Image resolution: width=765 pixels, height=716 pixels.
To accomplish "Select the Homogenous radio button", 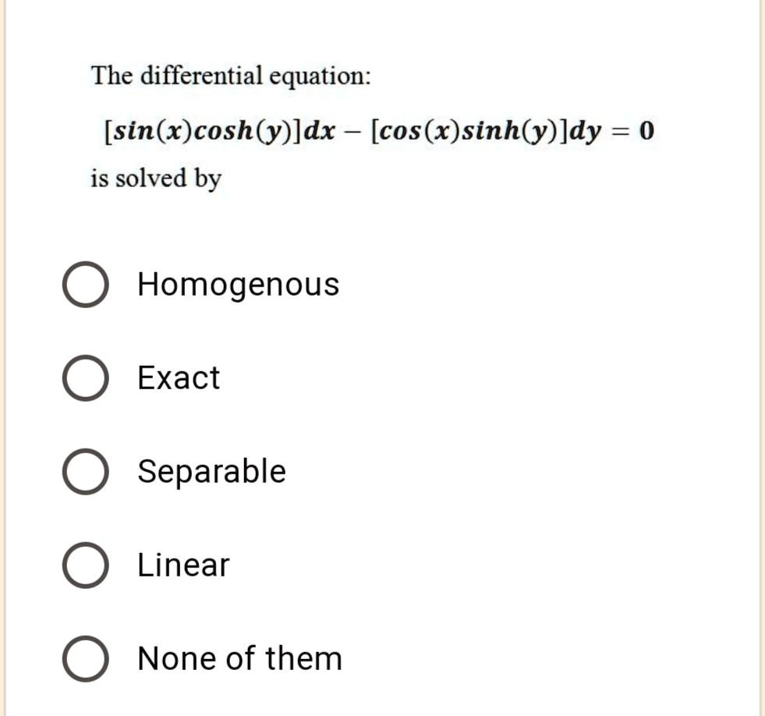I will [x=86, y=284].
